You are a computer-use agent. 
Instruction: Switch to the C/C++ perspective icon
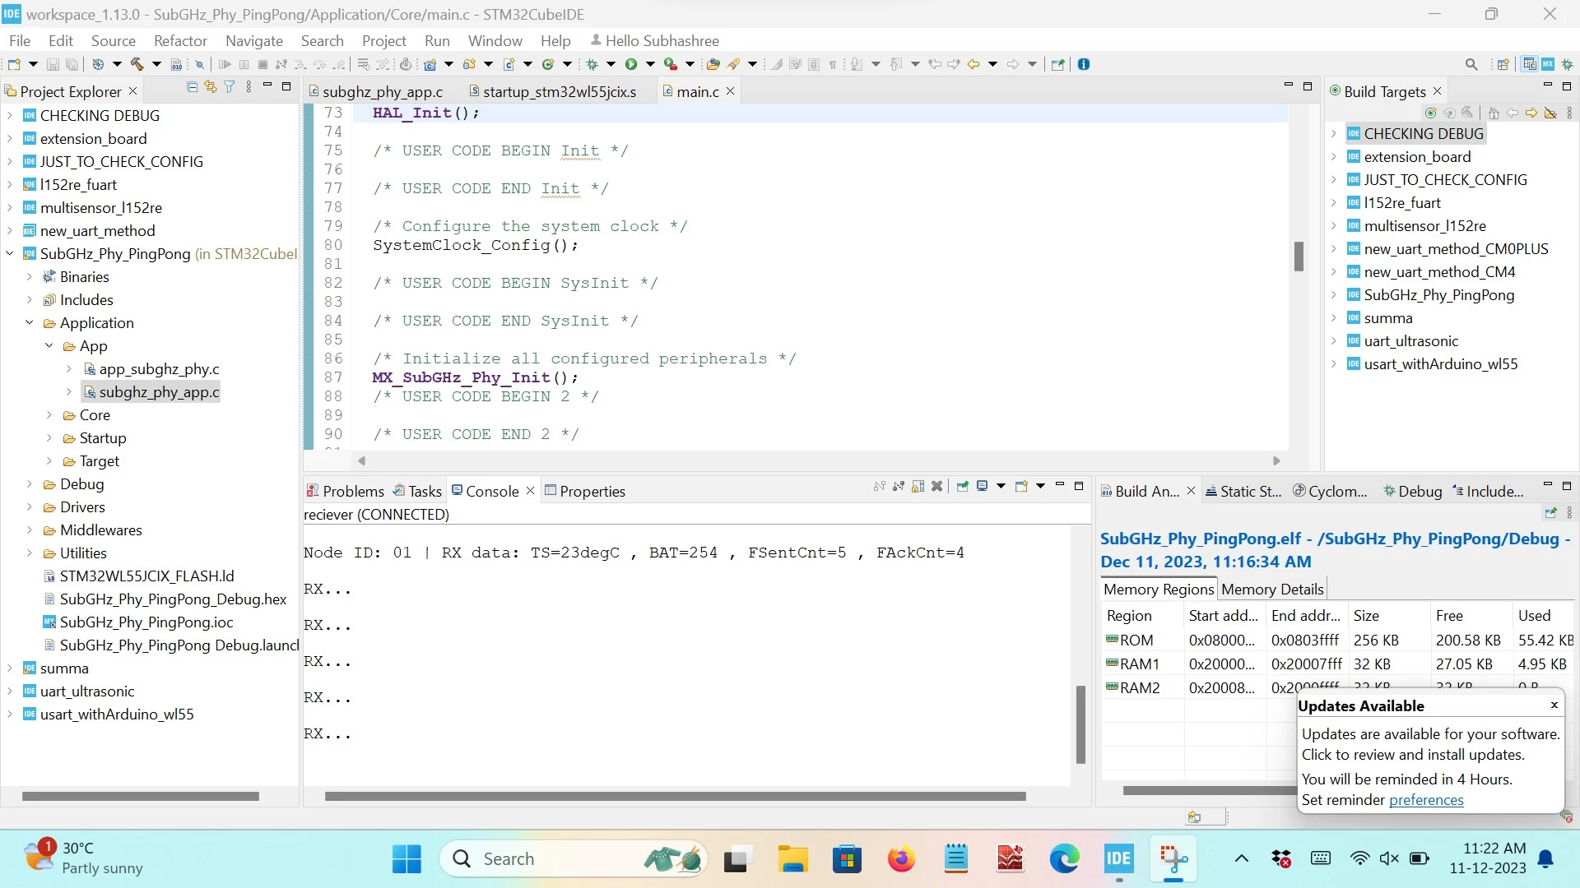(1530, 64)
